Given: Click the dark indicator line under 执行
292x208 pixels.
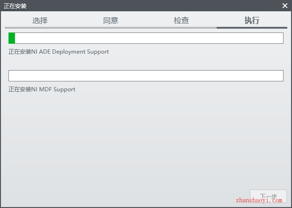Looking at the screenshot, I should (252, 28).
